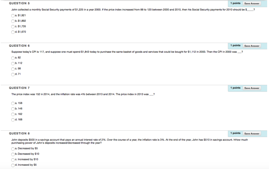
Task: Choose price index option b. 146
Action: coord(13,109)
